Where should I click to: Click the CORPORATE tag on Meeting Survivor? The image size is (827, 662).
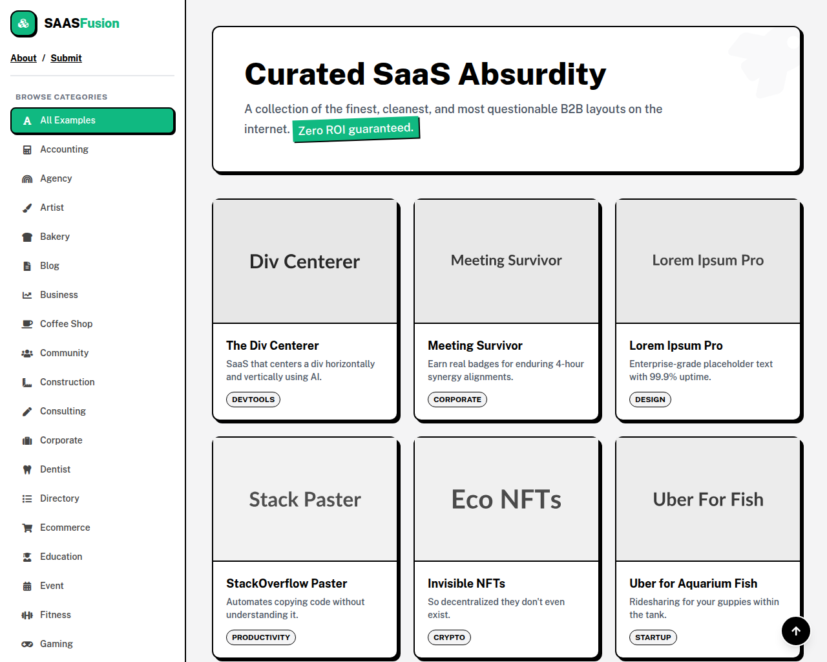[x=457, y=399]
